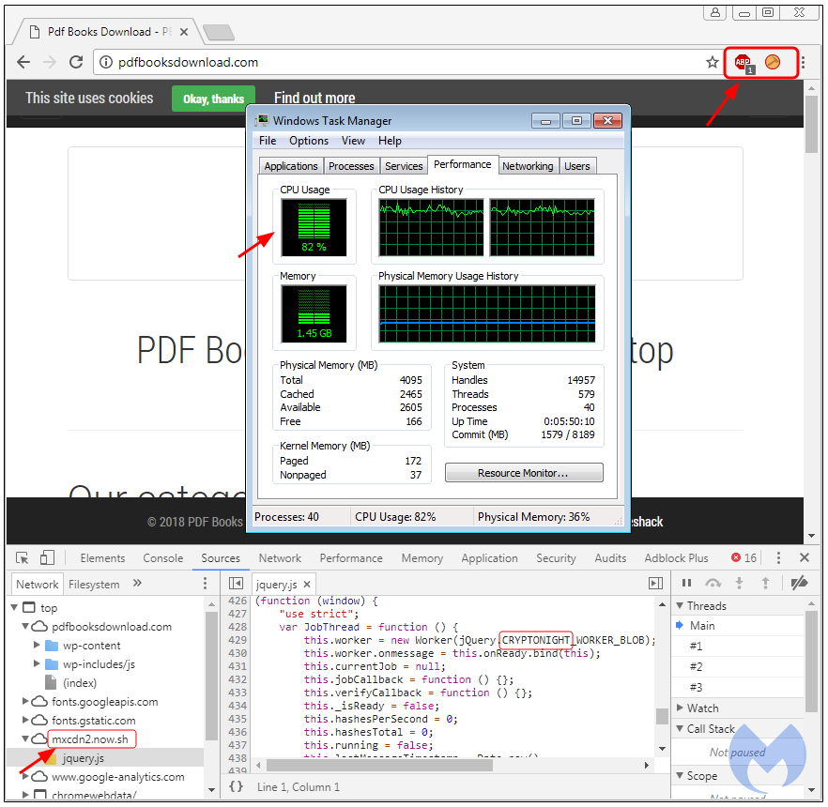Click the webpage vertical scrollbar thumb
This screenshot has height=807, width=828.
tap(812, 125)
